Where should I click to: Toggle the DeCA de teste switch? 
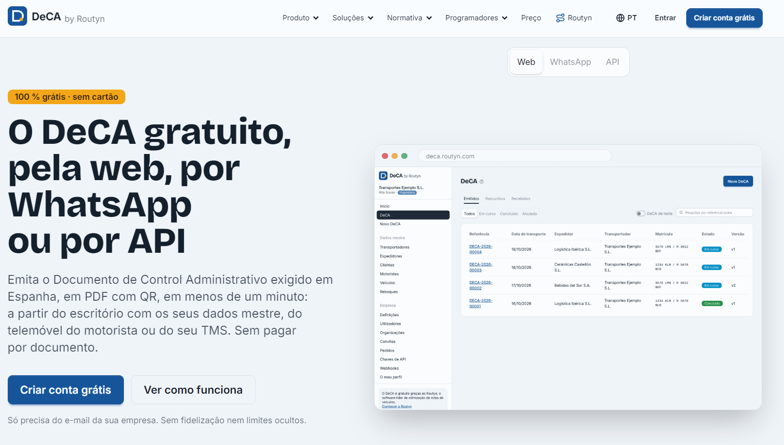pyautogui.click(x=641, y=214)
